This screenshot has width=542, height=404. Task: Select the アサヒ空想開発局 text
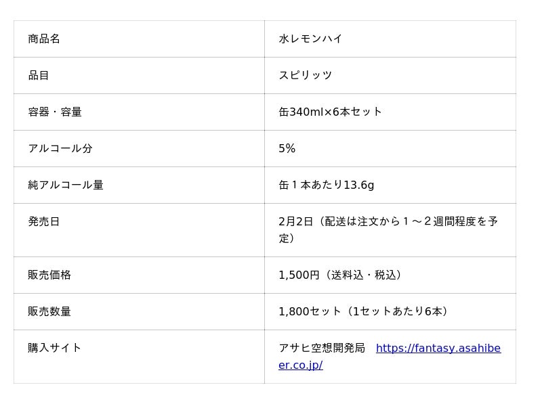[322, 349]
